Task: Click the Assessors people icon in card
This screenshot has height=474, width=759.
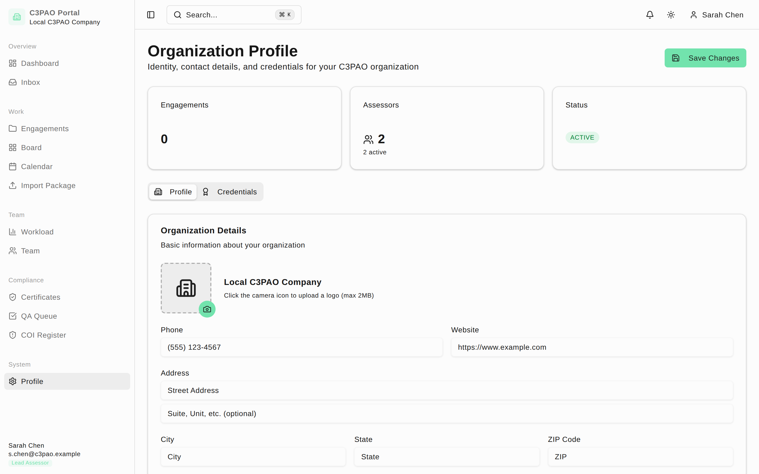Action: point(368,139)
